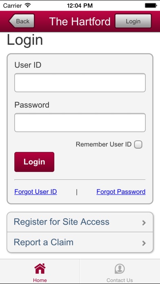Focus the User ID text field
160x284 pixels.
coord(80,82)
